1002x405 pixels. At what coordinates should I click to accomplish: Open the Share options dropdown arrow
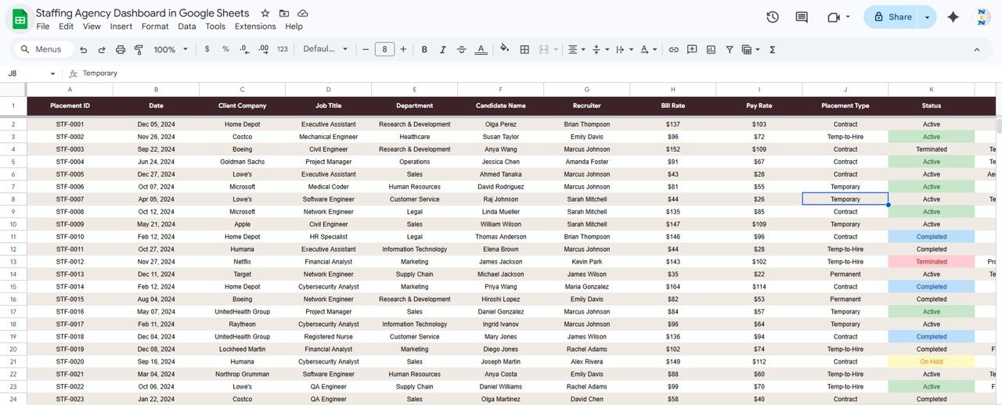[928, 17]
